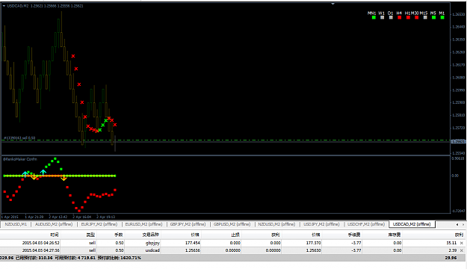Screen dimensions: 467x269
Task: Open the EURJPY,M2 (offline) tab
Action: 99,224
